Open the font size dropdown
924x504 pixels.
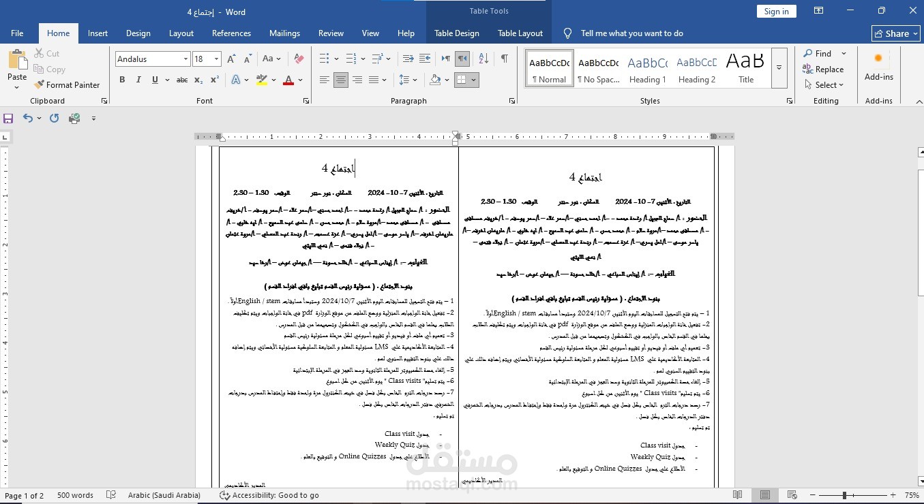tap(217, 59)
